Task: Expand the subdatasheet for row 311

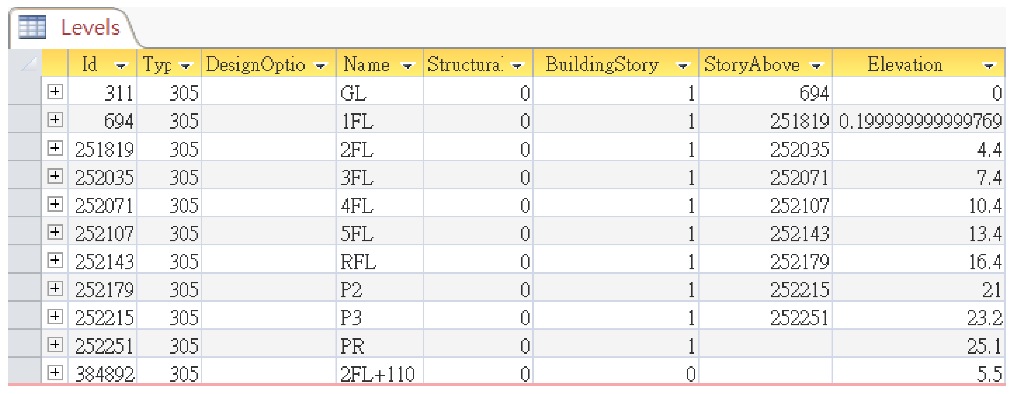Action: click(x=55, y=92)
